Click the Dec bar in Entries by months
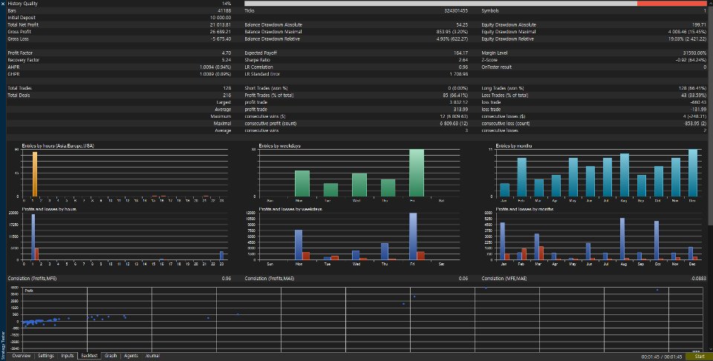713x361 pixels. (x=692, y=173)
